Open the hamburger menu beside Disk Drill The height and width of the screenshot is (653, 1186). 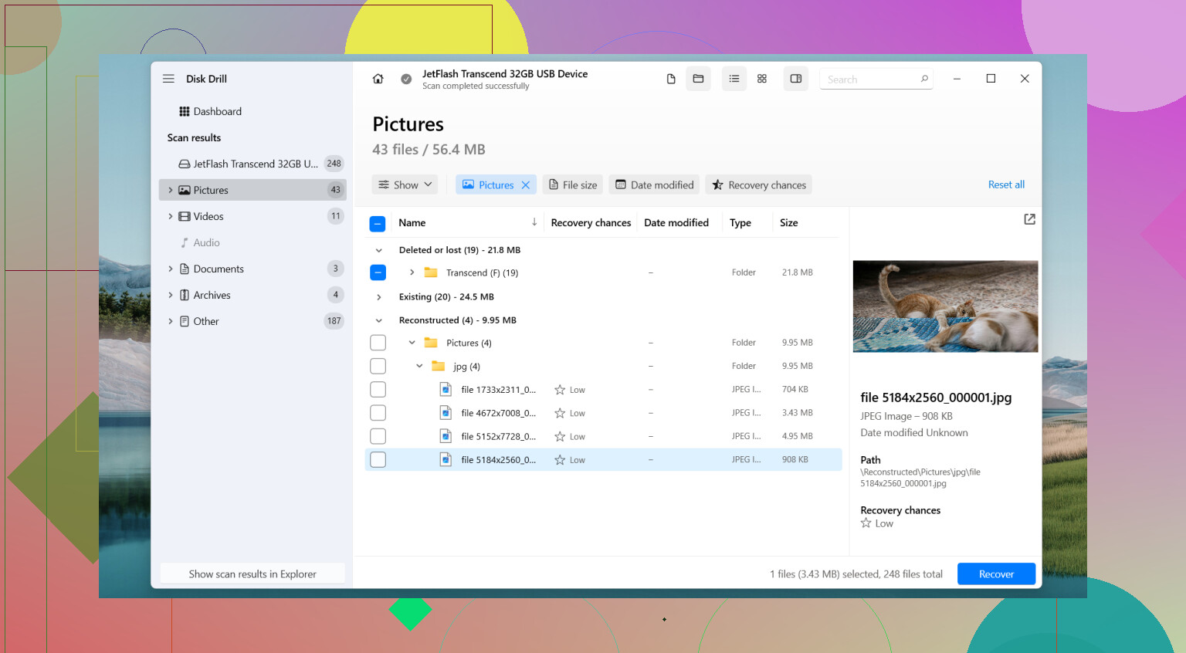168,79
